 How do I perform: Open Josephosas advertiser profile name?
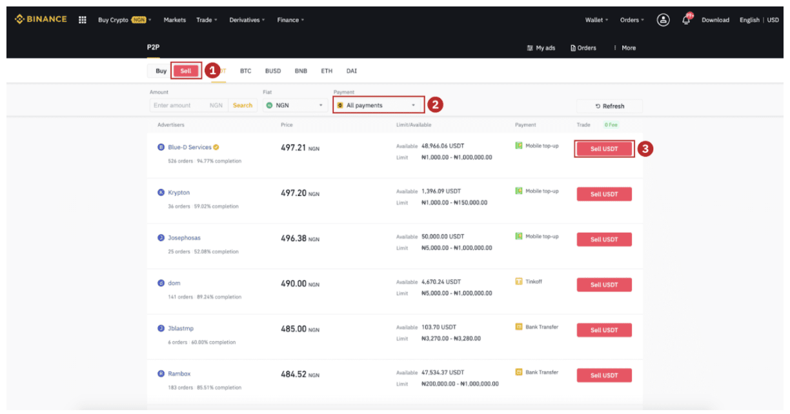184,238
